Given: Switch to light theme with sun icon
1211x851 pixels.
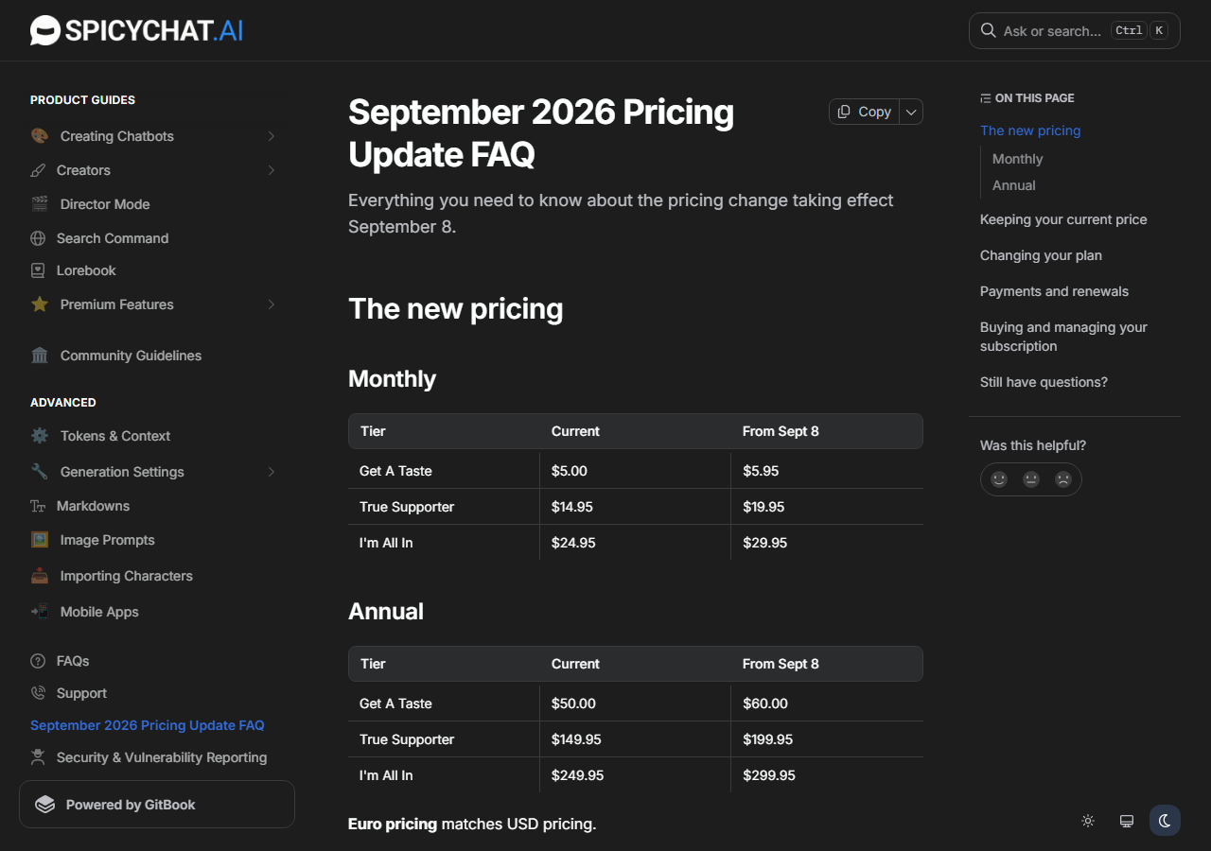Looking at the screenshot, I should pyautogui.click(x=1088, y=821).
